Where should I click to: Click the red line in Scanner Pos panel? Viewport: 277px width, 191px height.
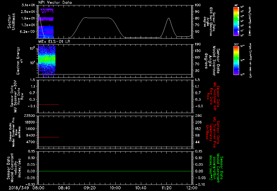tap(49, 137)
